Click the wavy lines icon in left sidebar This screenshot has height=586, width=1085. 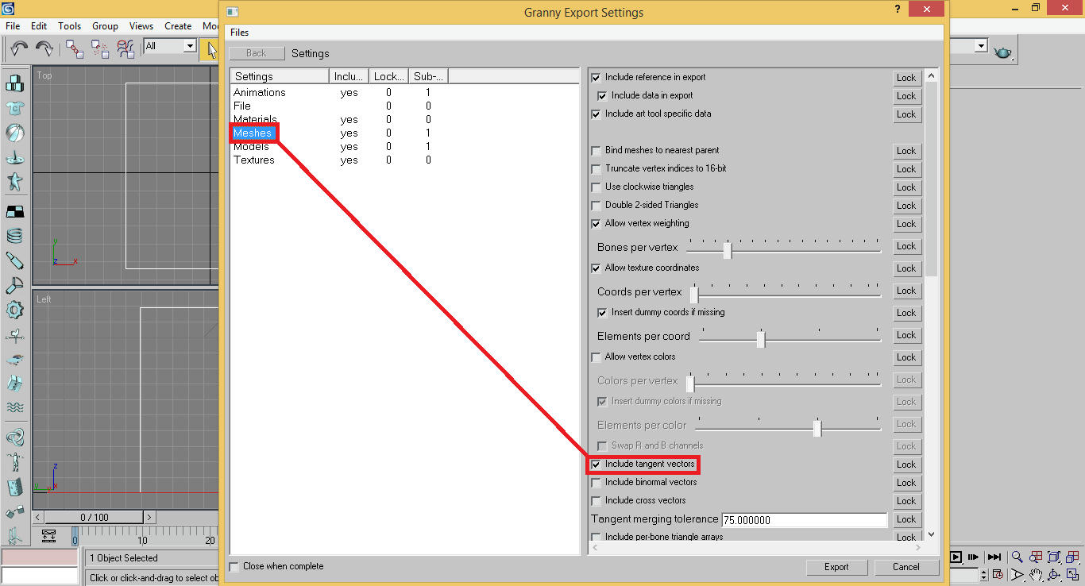pos(14,408)
